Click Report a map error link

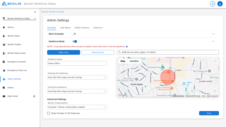213,96
